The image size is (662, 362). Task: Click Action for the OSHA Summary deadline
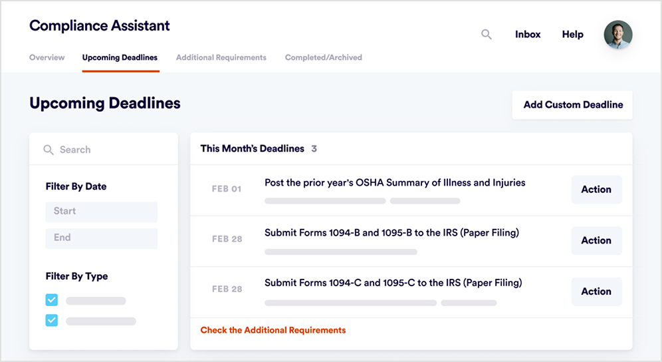[x=597, y=190]
